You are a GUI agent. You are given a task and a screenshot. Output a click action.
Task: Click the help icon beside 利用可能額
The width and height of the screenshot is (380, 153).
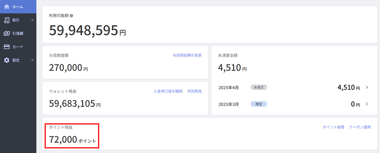tap(71, 16)
